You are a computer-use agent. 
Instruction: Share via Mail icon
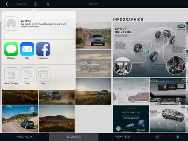tap(27, 49)
